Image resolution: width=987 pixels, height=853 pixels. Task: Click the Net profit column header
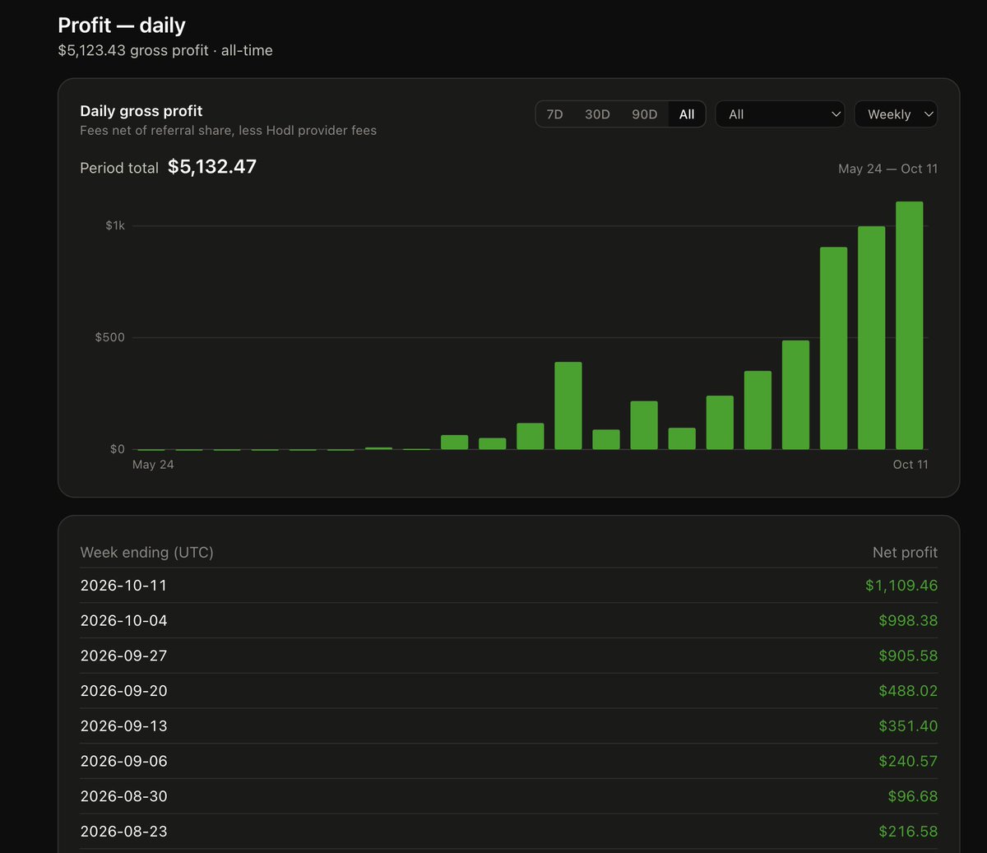905,553
